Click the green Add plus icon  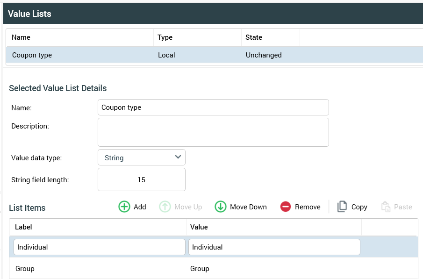tap(124, 207)
